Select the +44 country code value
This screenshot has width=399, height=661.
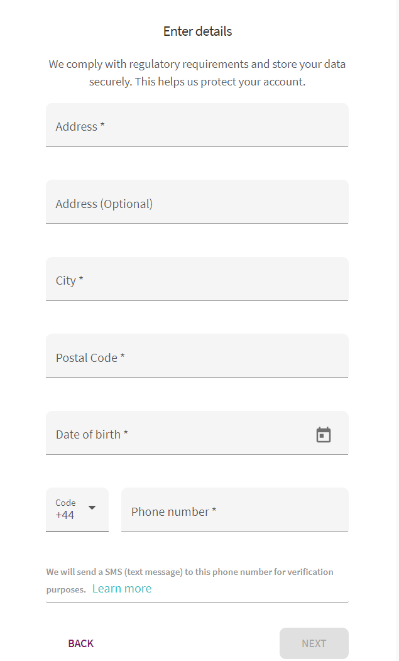click(65, 515)
